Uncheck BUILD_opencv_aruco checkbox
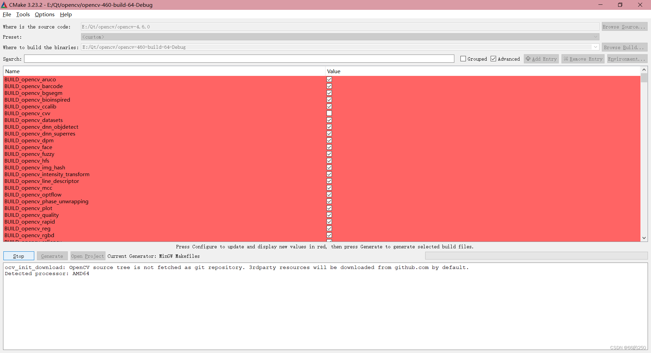Screen dimensions: 651x353 [x=329, y=79]
